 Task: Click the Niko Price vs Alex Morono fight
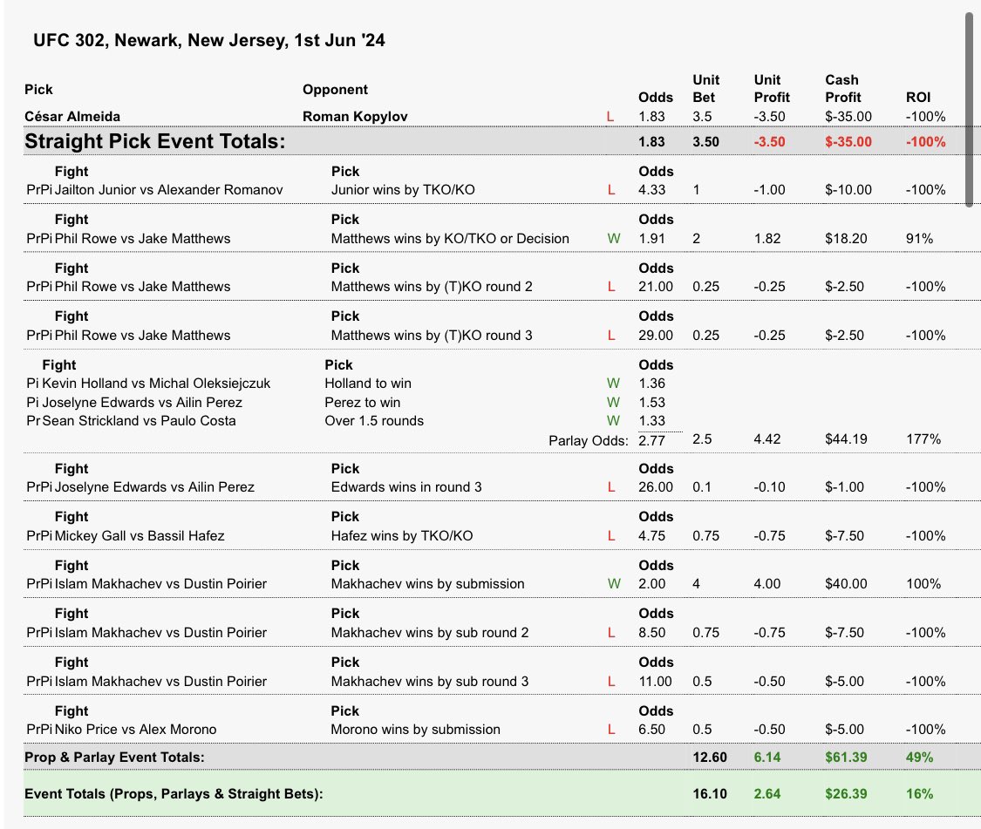tap(135, 730)
